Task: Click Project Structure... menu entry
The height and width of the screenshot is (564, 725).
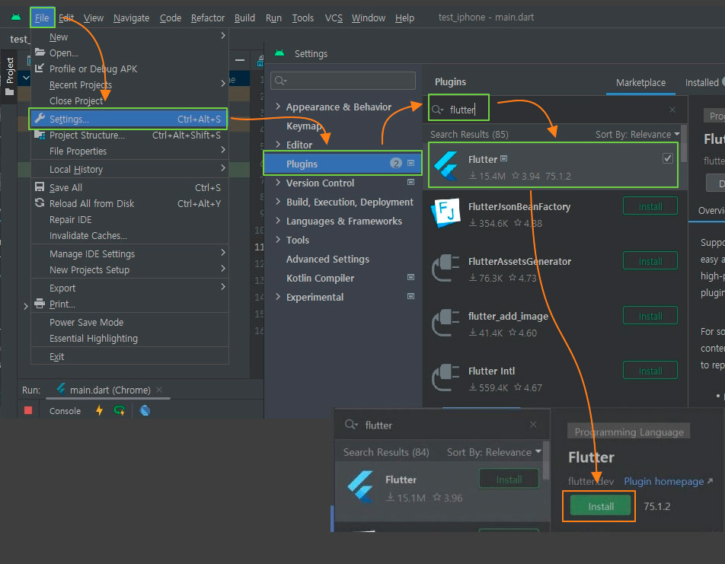Action: point(129,135)
